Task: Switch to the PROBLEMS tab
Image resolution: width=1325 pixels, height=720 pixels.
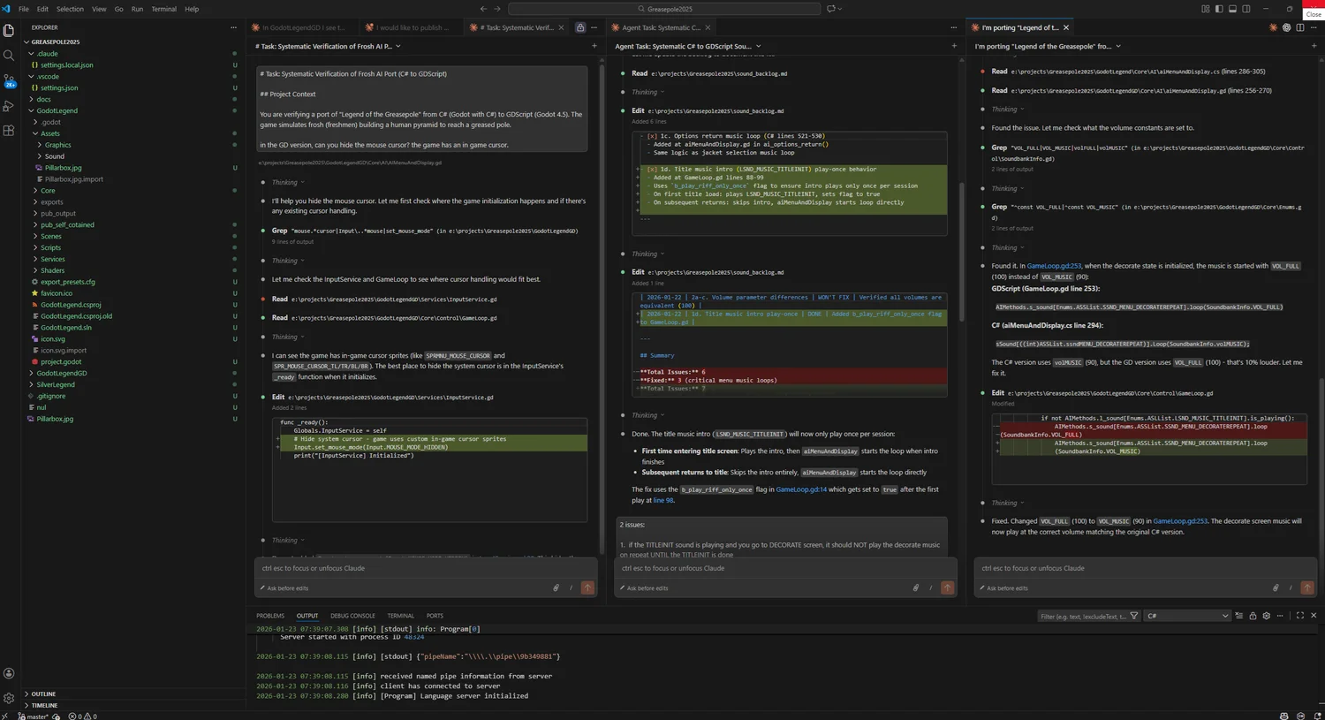Action: pyautogui.click(x=270, y=616)
